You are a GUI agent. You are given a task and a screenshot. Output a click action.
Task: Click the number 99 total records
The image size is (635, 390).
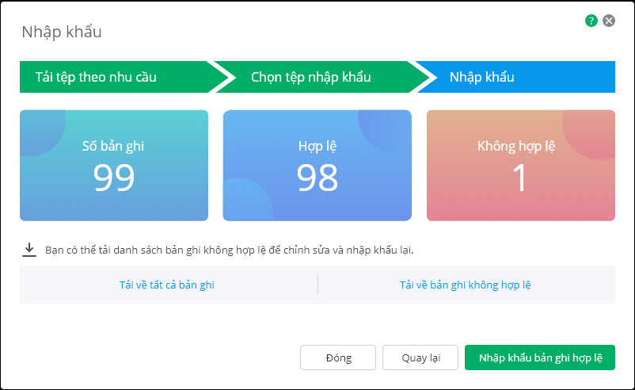[113, 178]
